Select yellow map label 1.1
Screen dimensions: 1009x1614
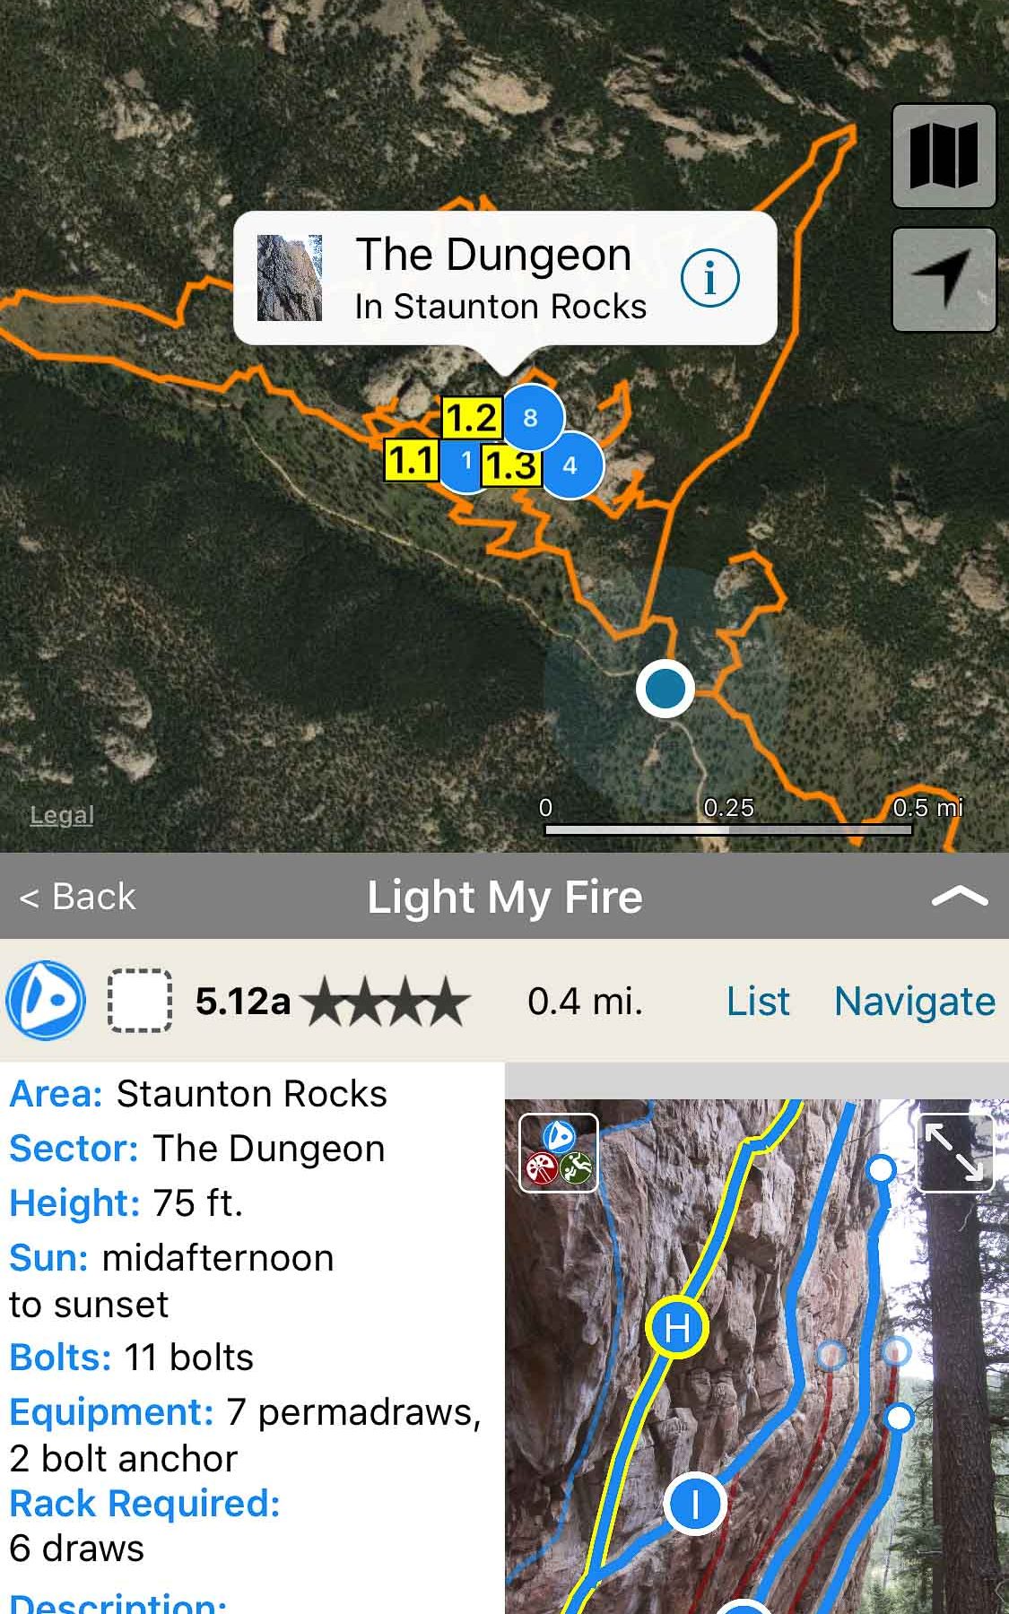click(411, 461)
